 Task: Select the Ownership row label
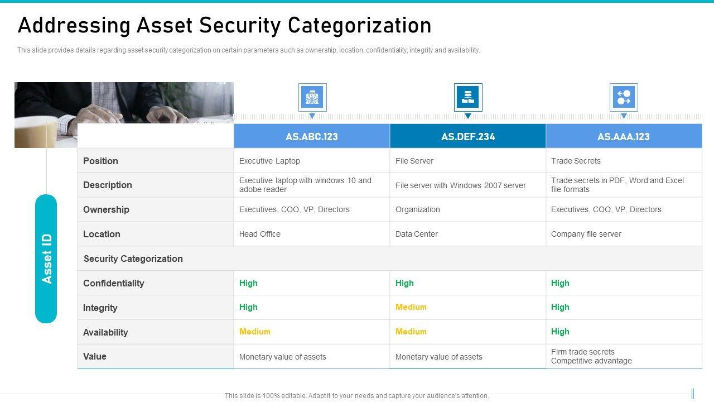click(106, 209)
